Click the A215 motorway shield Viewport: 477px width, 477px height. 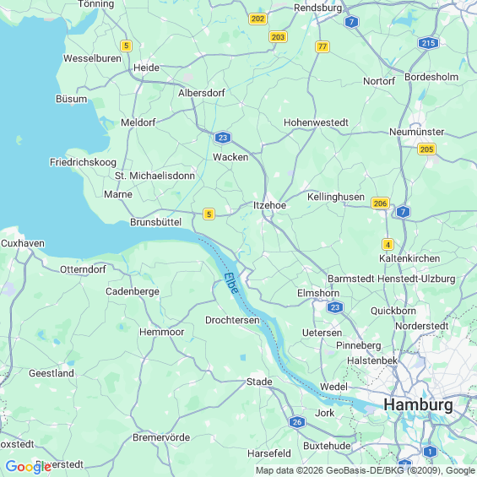tap(428, 43)
